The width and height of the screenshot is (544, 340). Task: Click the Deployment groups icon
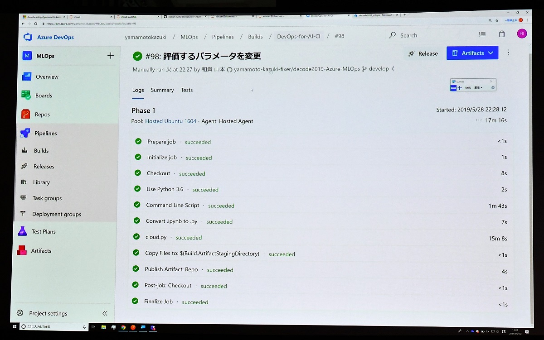tap(23, 214)
